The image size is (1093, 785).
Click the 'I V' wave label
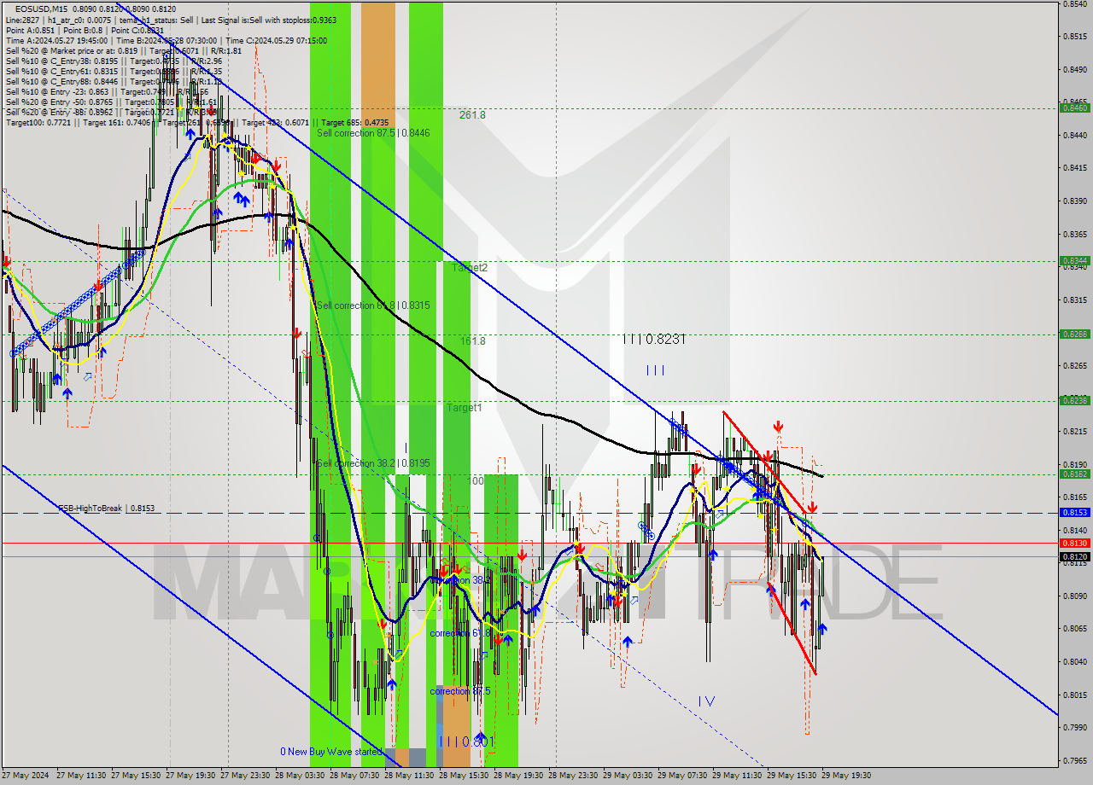706,701
